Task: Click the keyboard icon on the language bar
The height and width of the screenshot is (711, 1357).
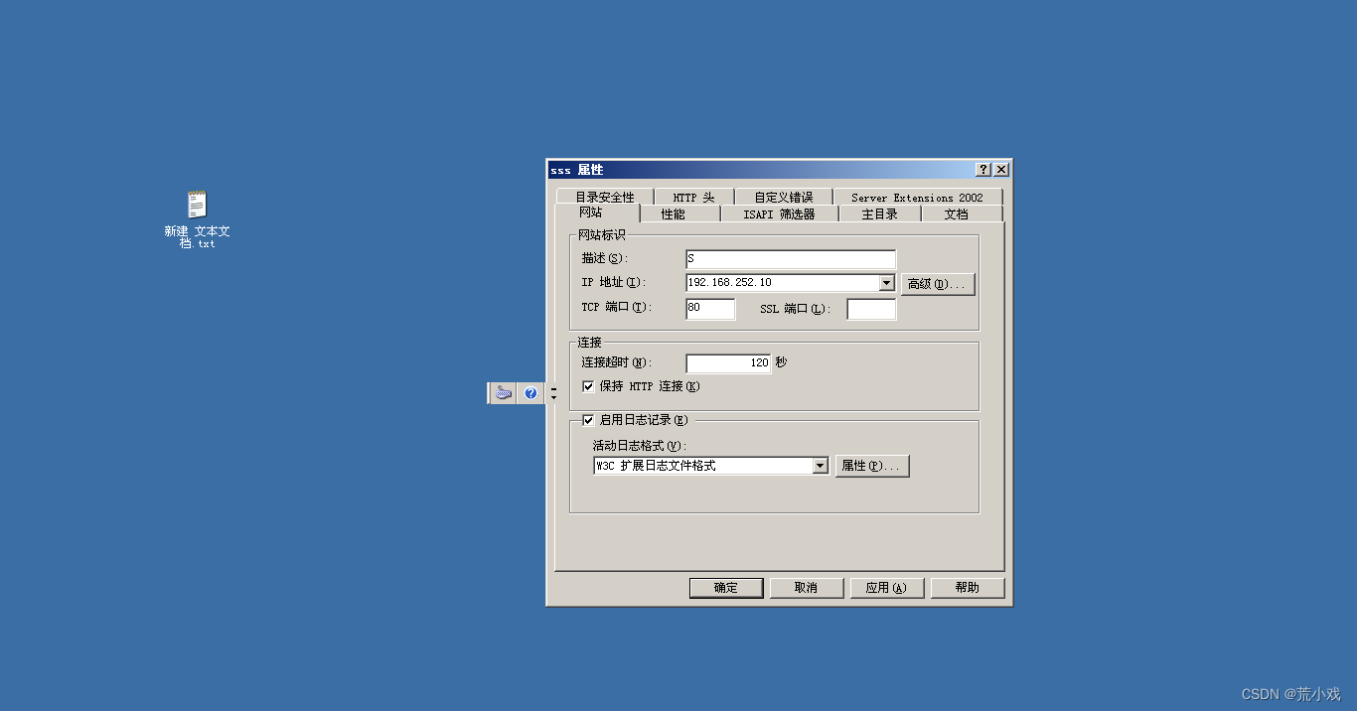Action: [x=503, y=392]
